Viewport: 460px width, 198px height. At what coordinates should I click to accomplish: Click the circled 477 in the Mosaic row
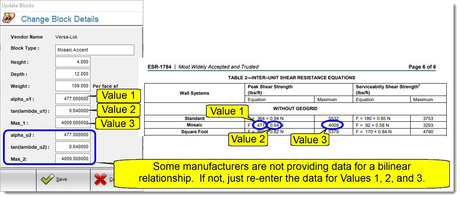click(259, 125)
